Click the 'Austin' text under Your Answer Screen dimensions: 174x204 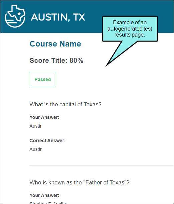click(x=36, y=126)
